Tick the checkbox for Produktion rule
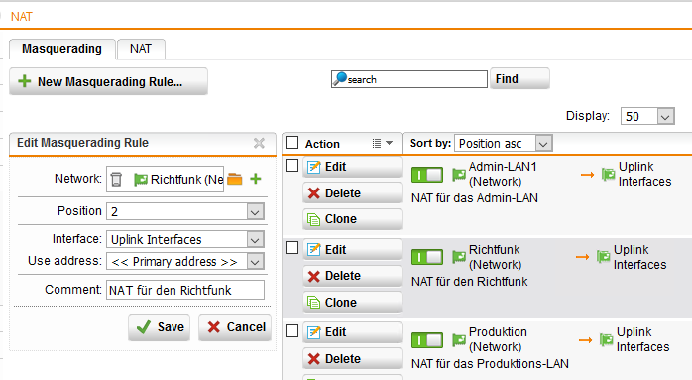The image size is (692, 380). [x=291, y=331]
